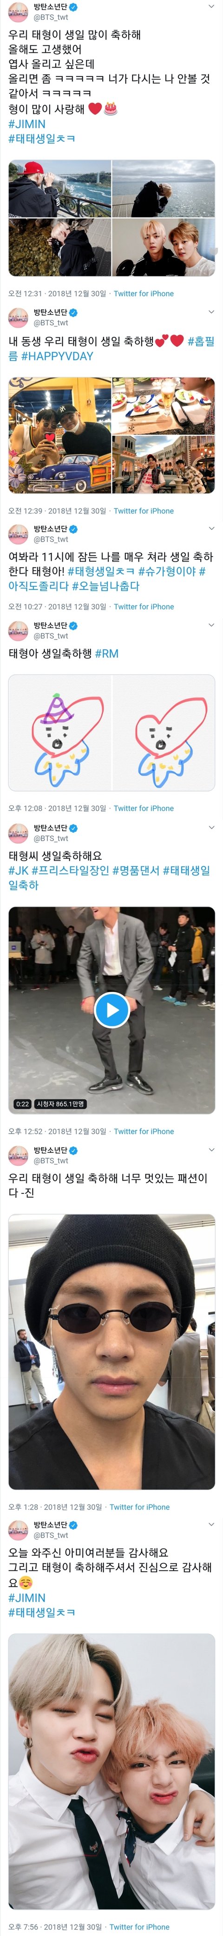The width and height of the screenshot is (223, 1936).
Task: View the vintage blue car photo
Action: pos(59,435)
